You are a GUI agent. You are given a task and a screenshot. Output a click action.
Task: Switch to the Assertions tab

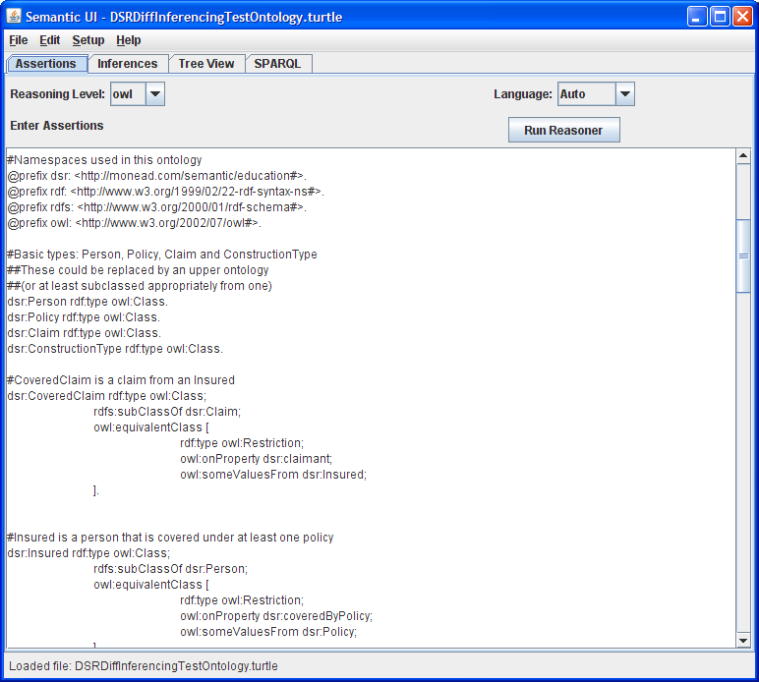coord(46,63)
